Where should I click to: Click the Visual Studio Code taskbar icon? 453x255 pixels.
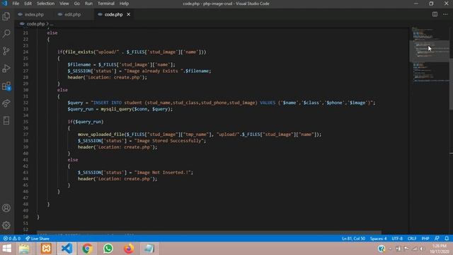tap(67, 249)
